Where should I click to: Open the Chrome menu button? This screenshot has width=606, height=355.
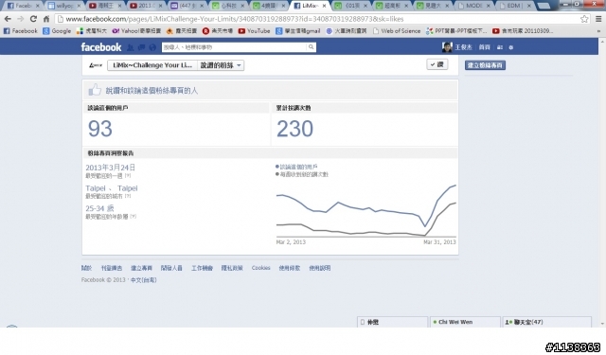[x=598, y=19]
